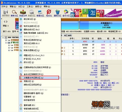This screenshot has width=122, height=112.
Task: Select the NTFS row numbered 4
Action: (x=92, y=48)
